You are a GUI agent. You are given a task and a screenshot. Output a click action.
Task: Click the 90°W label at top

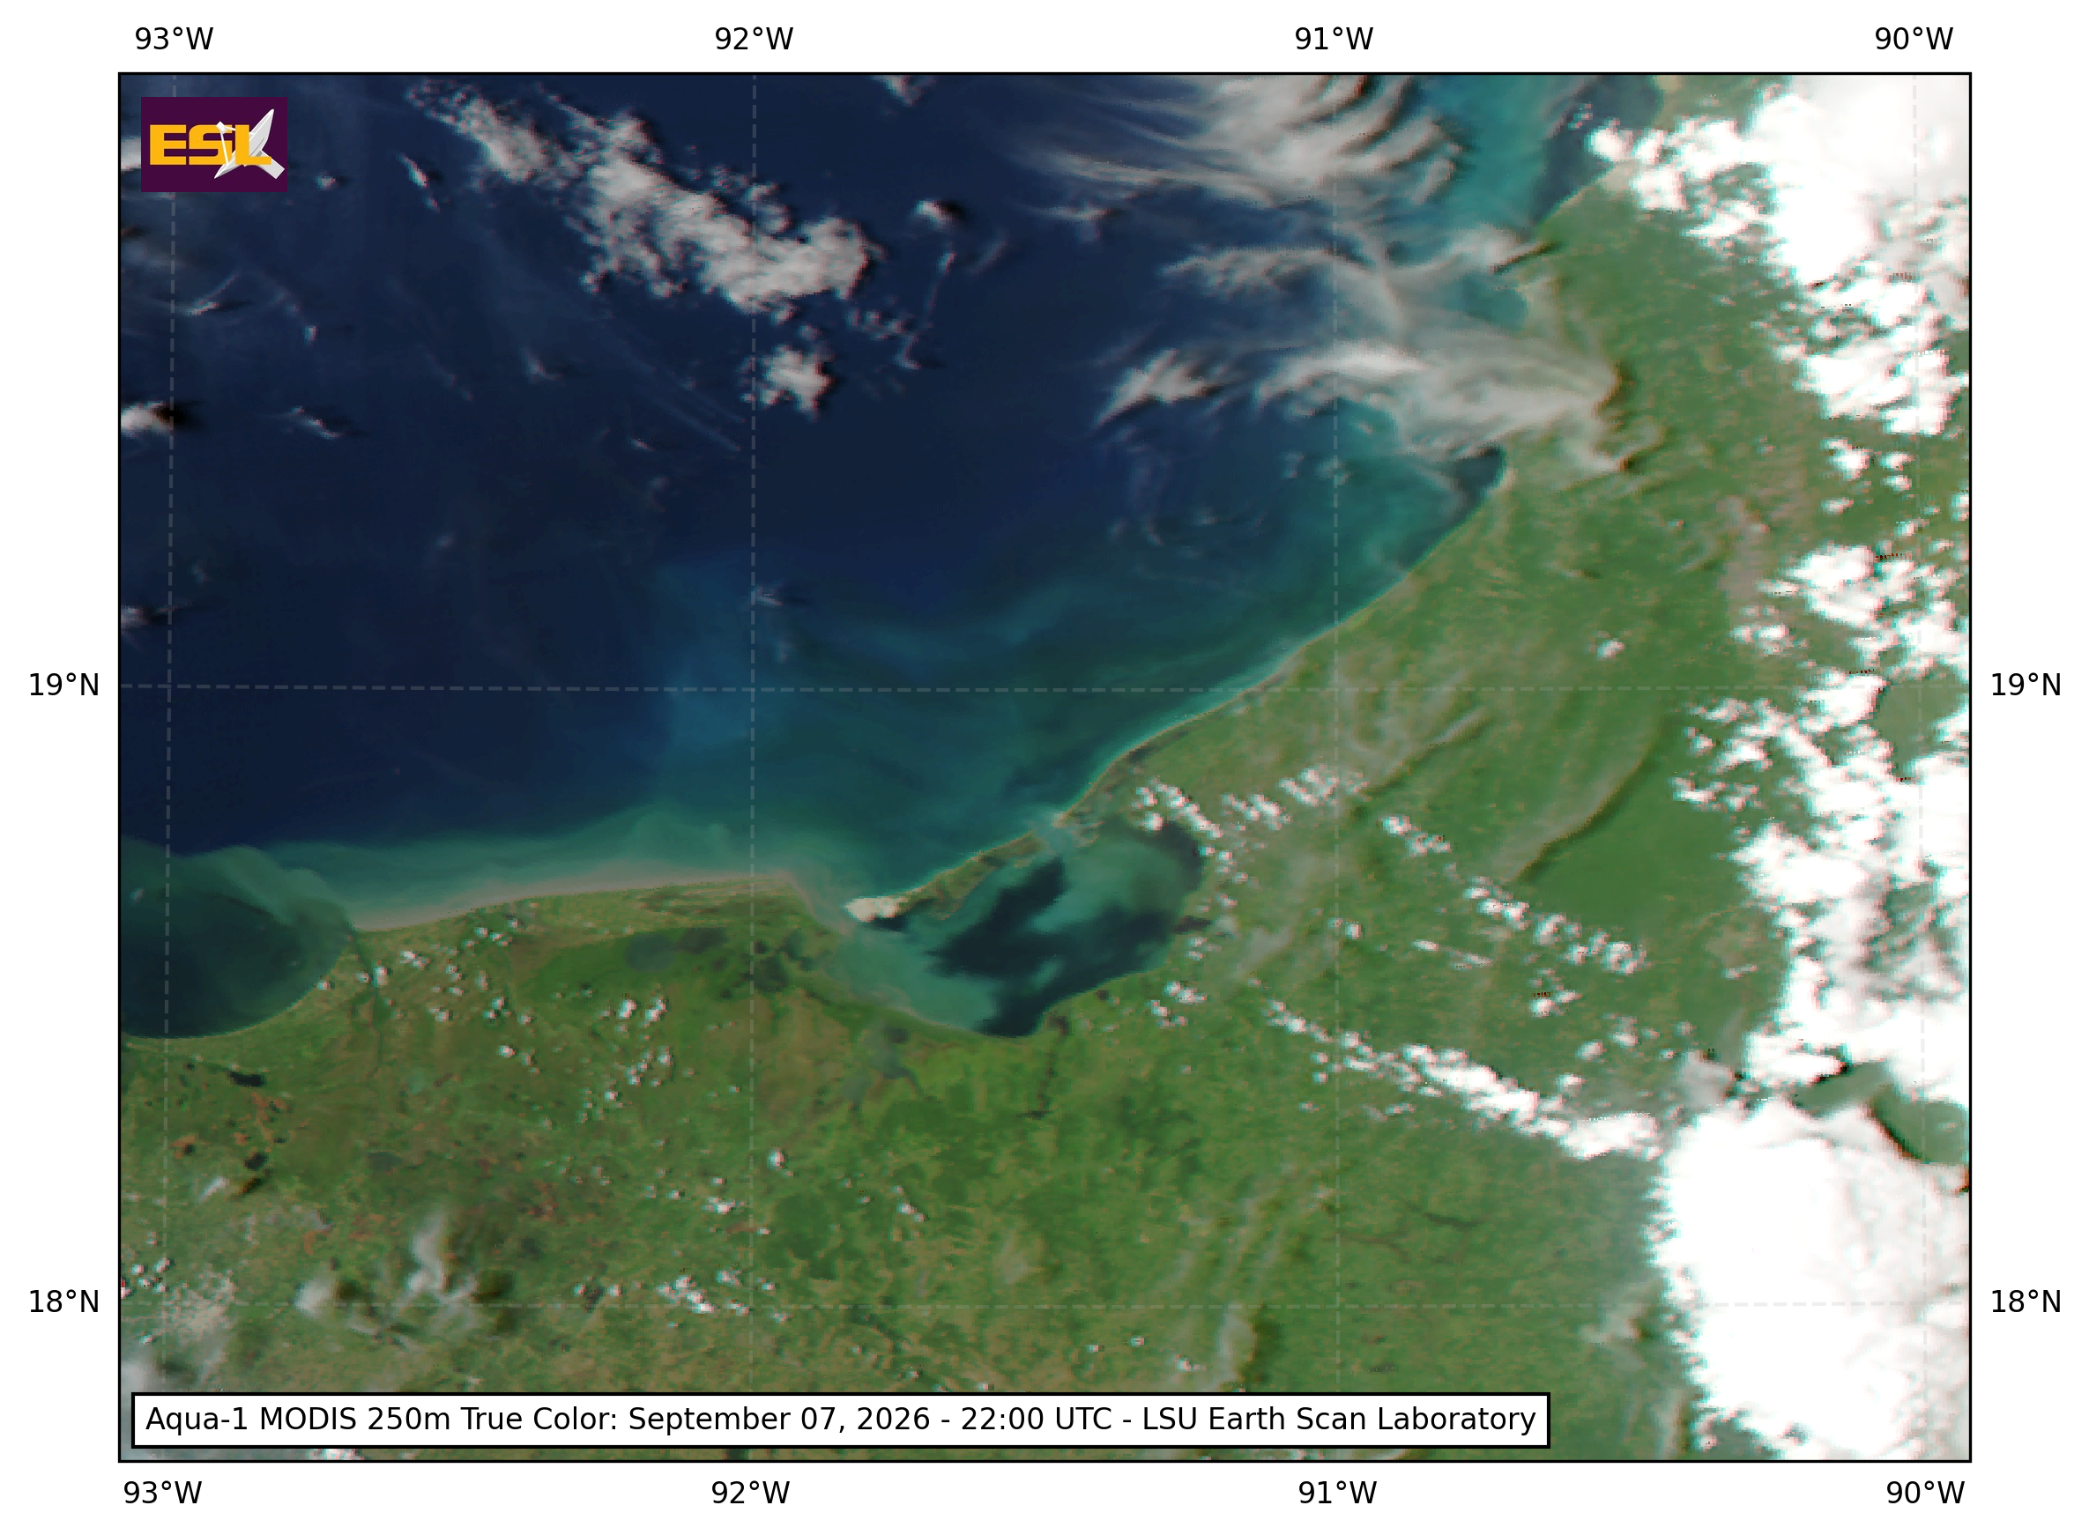pyautogui.click(x=1914, y=39)
